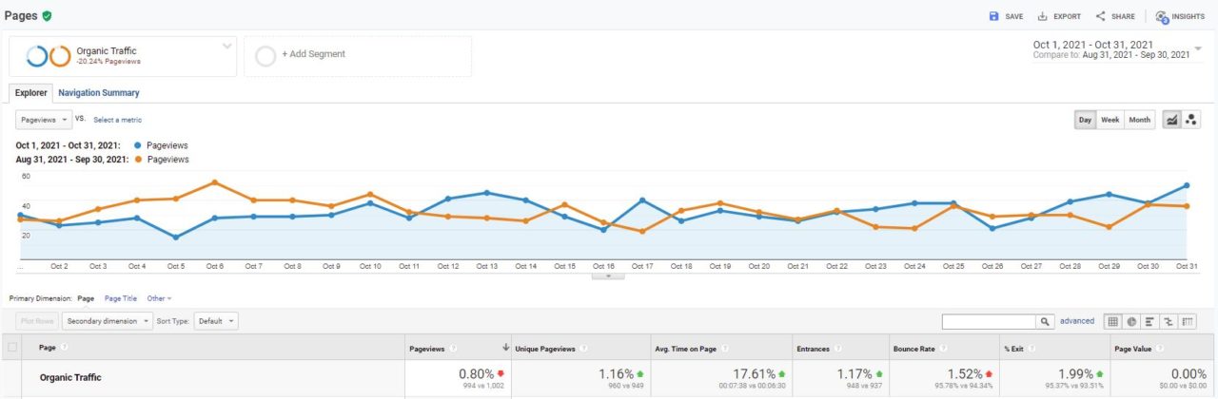This screenshot has width=1218, height=399.
Task: Click the table search input field
Action: coord(989,322)
